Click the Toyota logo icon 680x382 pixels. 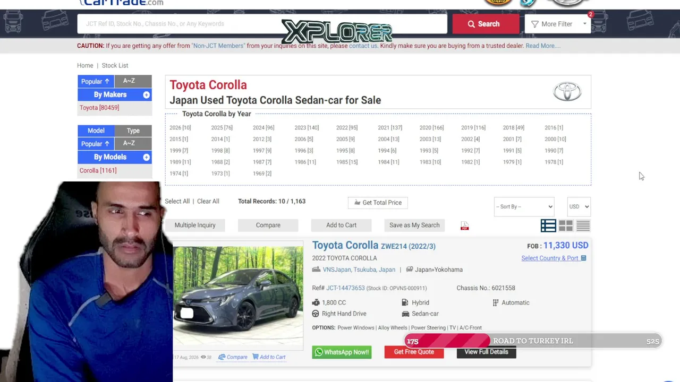coord(567,91)
